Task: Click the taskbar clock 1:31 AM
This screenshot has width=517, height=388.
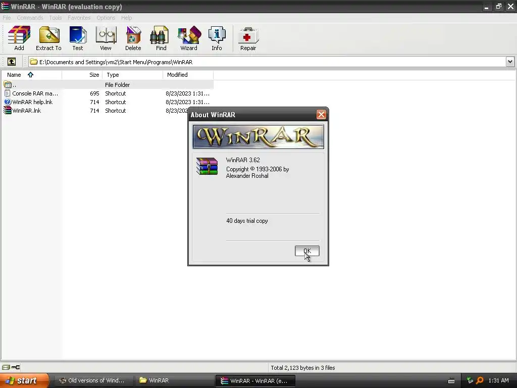Action: 498,380
